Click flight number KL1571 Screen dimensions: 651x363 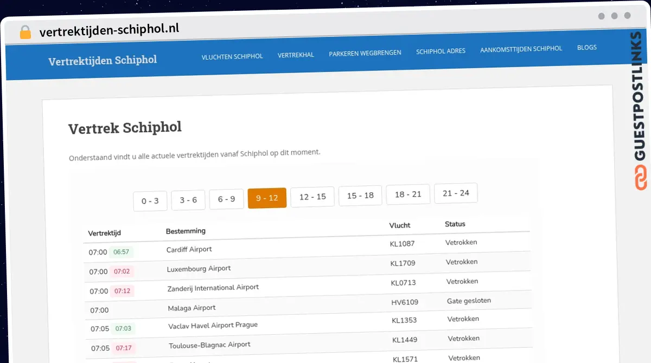tap(406, 359)
